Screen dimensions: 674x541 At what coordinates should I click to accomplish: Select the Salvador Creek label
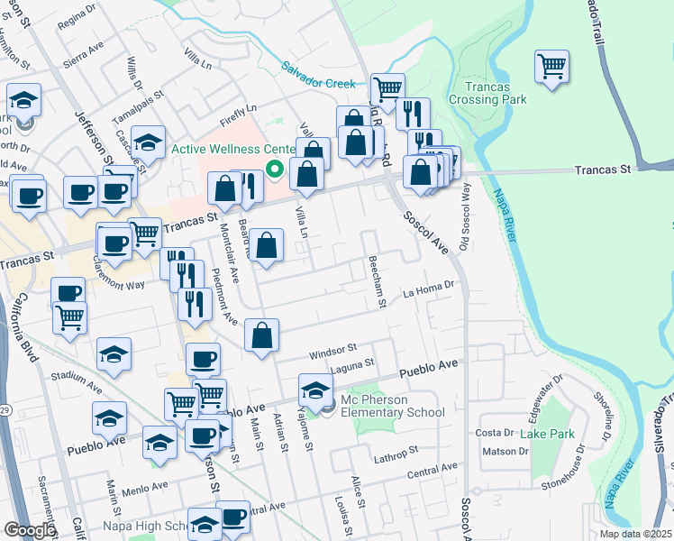coord(318,76)
